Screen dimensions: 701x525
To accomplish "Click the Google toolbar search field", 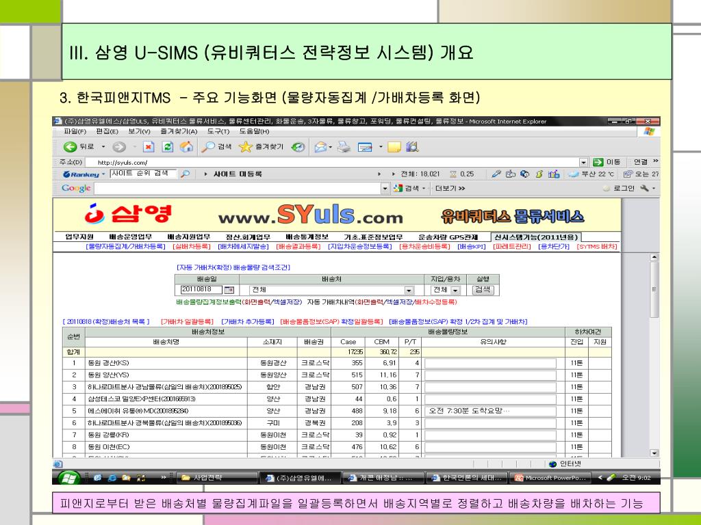I will (238, 189).
